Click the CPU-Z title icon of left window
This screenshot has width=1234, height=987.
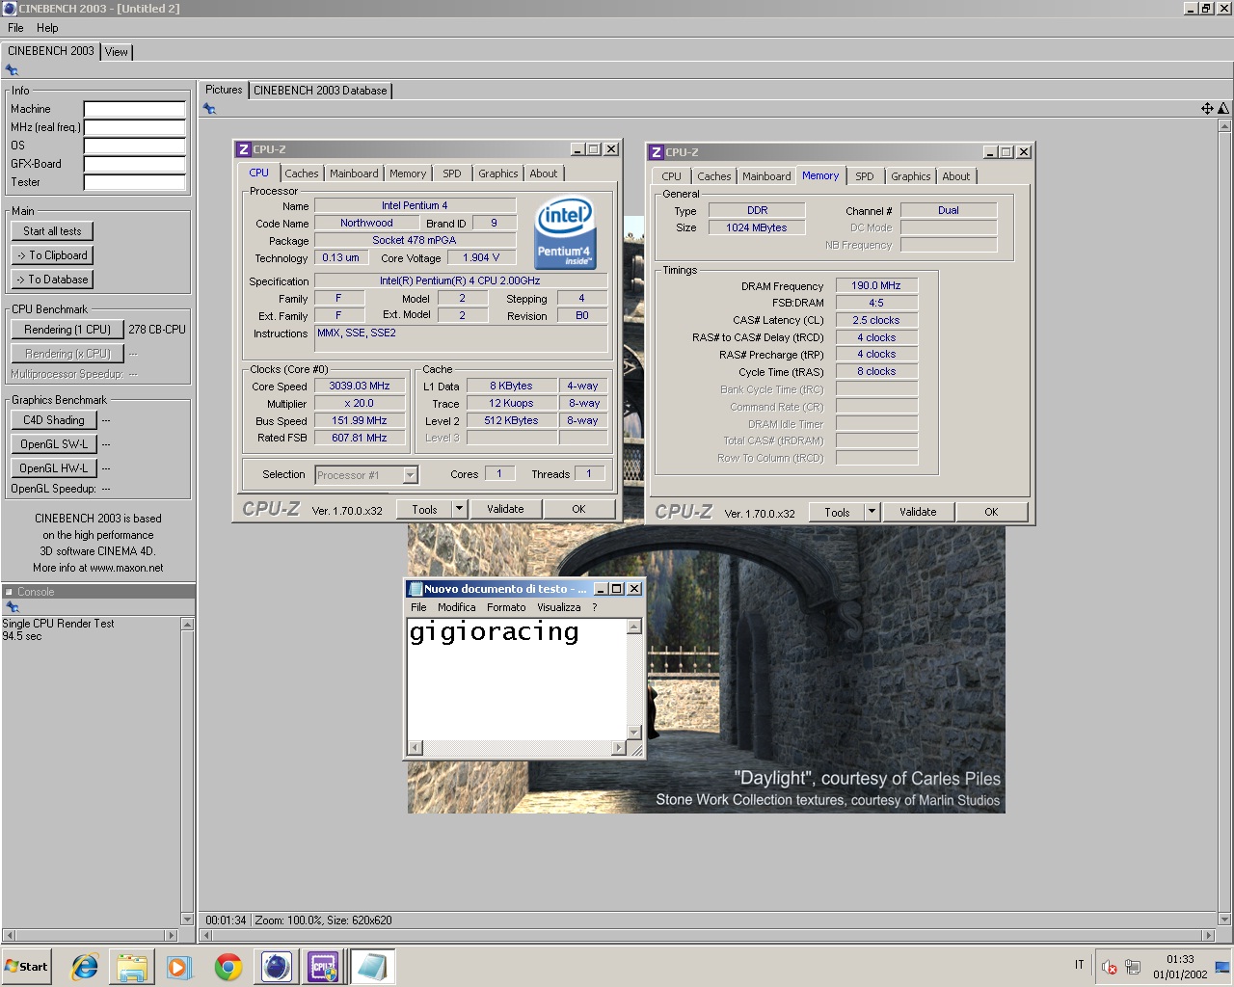[x=244, y=149]
